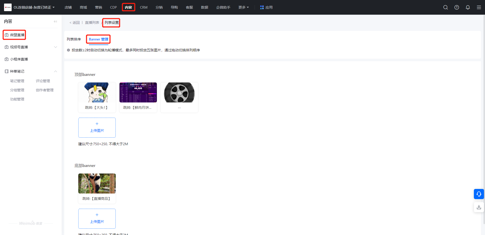Screen dimensions: 485x235
Task: Open the 更多 dropdown in the top navigation
Action: [x=244, y=7]
